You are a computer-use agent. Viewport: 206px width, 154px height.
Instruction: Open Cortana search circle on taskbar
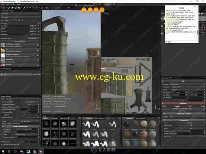pyautogui.click(x=9, y=152)
